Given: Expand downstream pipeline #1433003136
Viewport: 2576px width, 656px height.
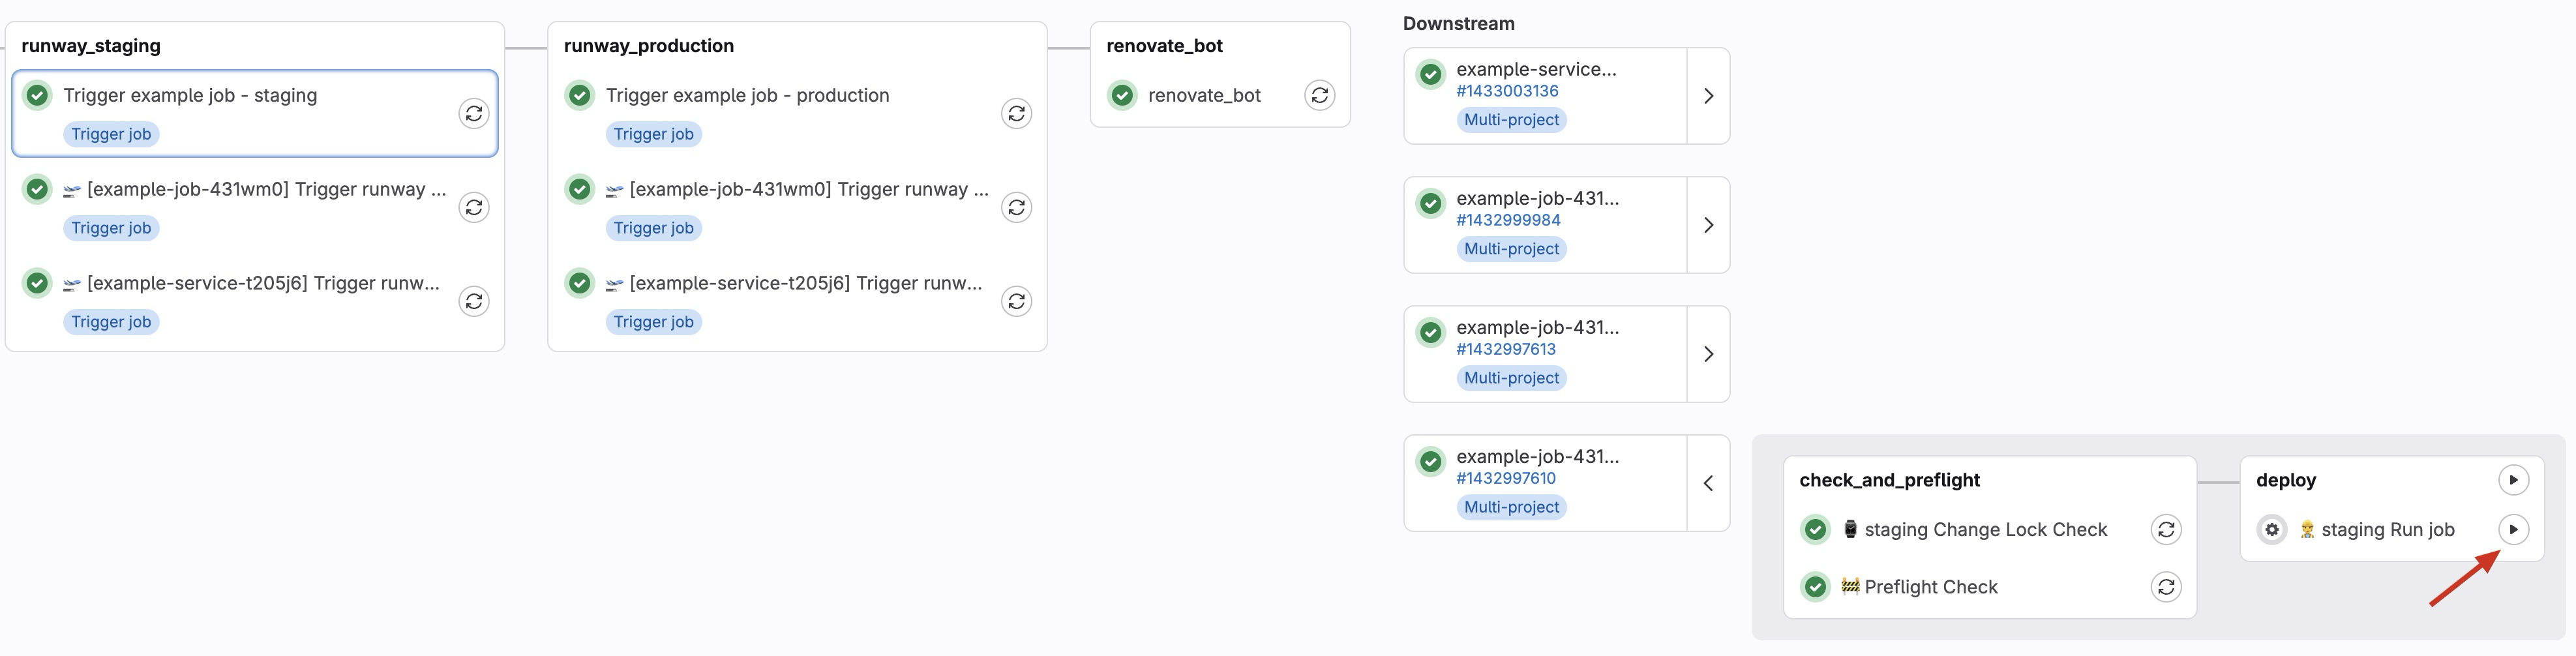Looking at the screenshot, I should (x=1708, y=96).
